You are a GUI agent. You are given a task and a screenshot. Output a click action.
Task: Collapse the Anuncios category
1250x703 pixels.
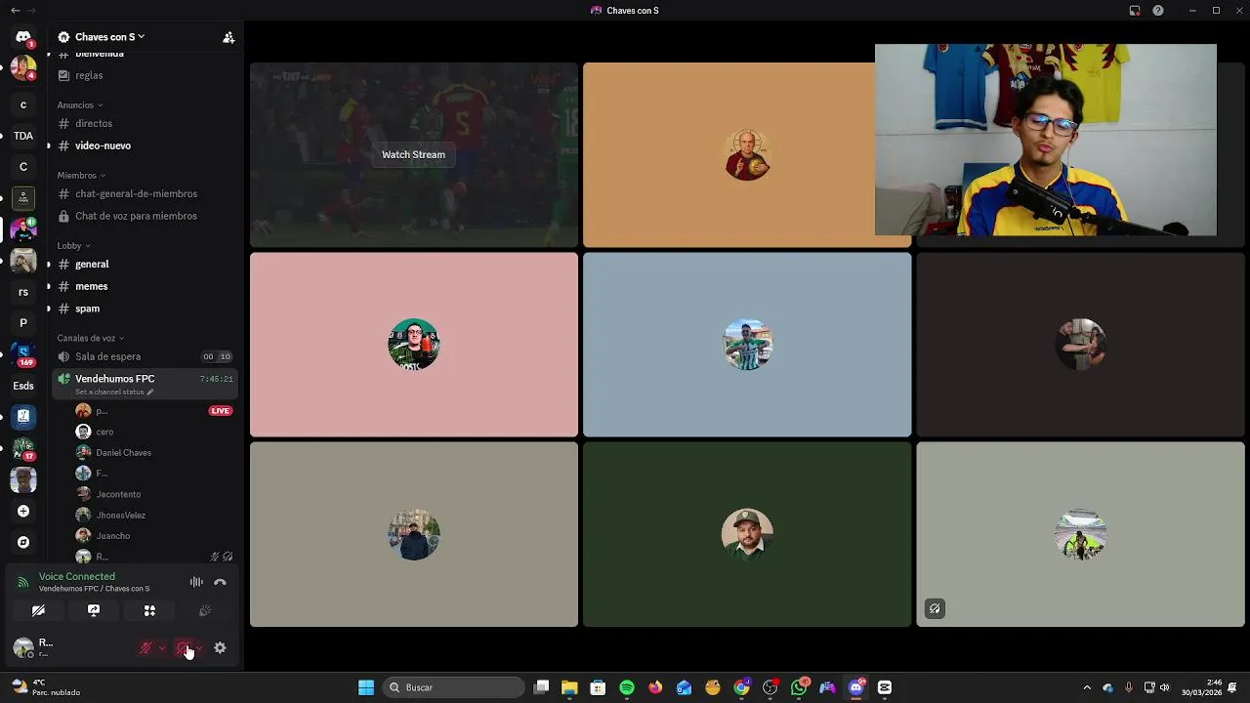point(79,104)
